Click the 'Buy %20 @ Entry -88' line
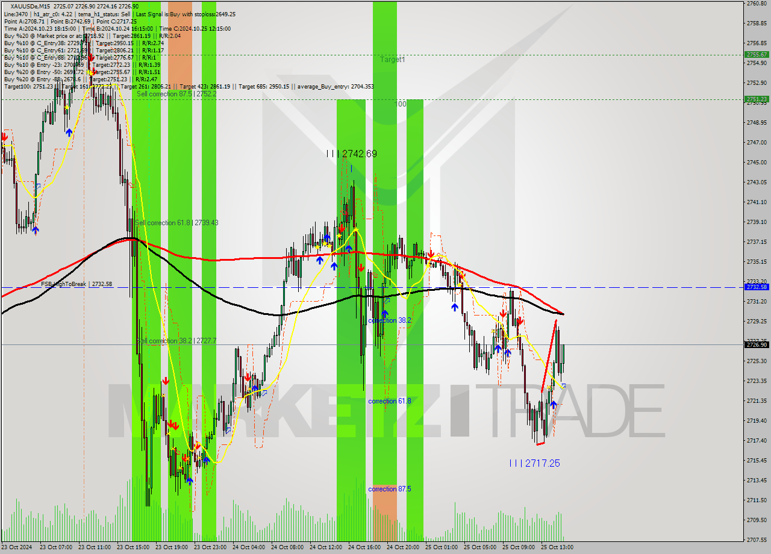The width and height of the screenshot is (771, 554). point(81,79)
